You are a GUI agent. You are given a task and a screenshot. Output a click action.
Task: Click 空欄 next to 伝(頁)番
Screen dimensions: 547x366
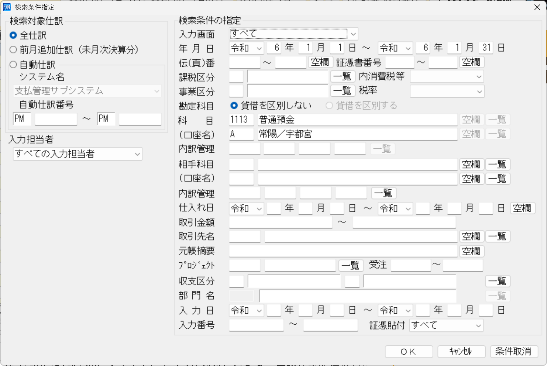pyautogui.click(x=320, y=62)
